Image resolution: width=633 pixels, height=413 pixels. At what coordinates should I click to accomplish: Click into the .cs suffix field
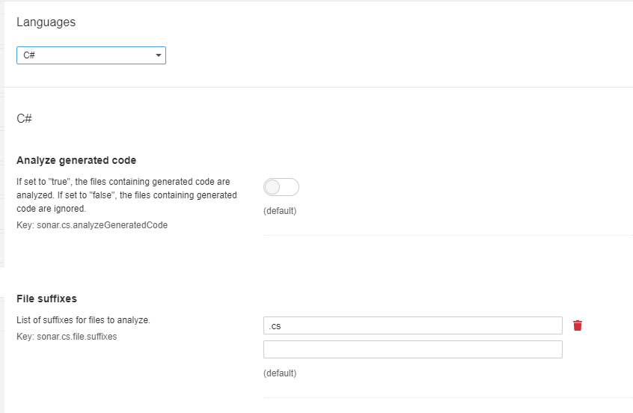(x=412, y=325)
